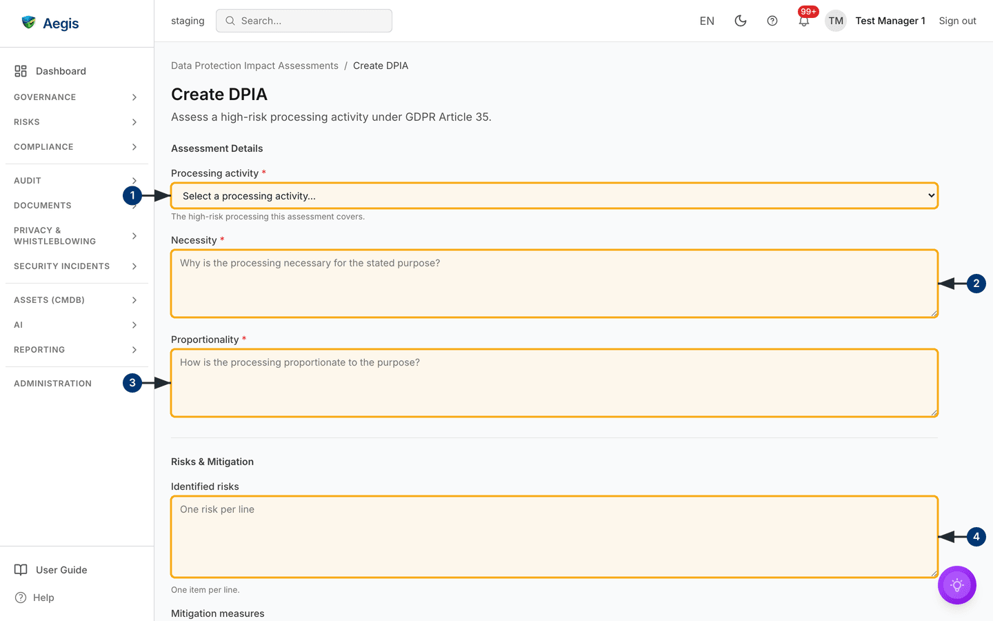Go to Data Protection Impact Assessments breadcrumb
Screen dimensions: 993x621
(254, 66)
